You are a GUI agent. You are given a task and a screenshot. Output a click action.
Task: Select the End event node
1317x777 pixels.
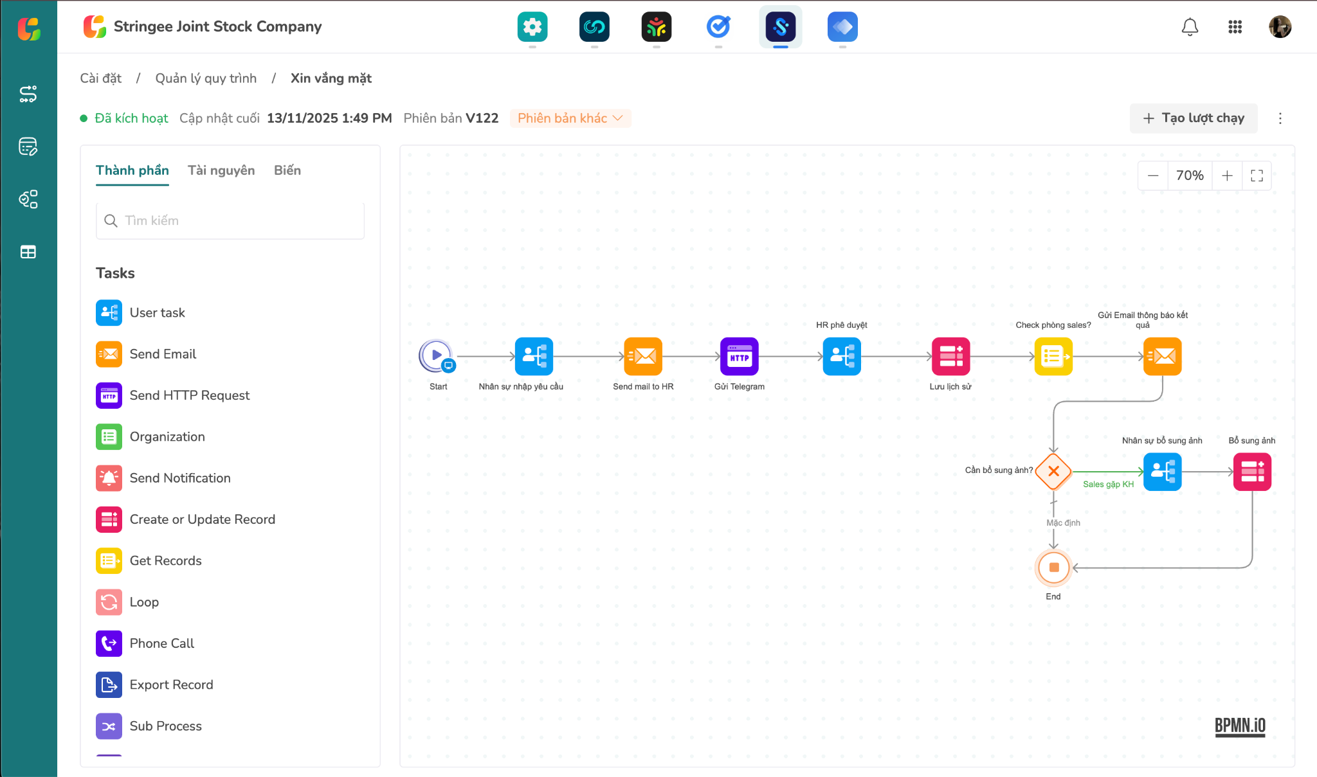tap(1053, 567)
